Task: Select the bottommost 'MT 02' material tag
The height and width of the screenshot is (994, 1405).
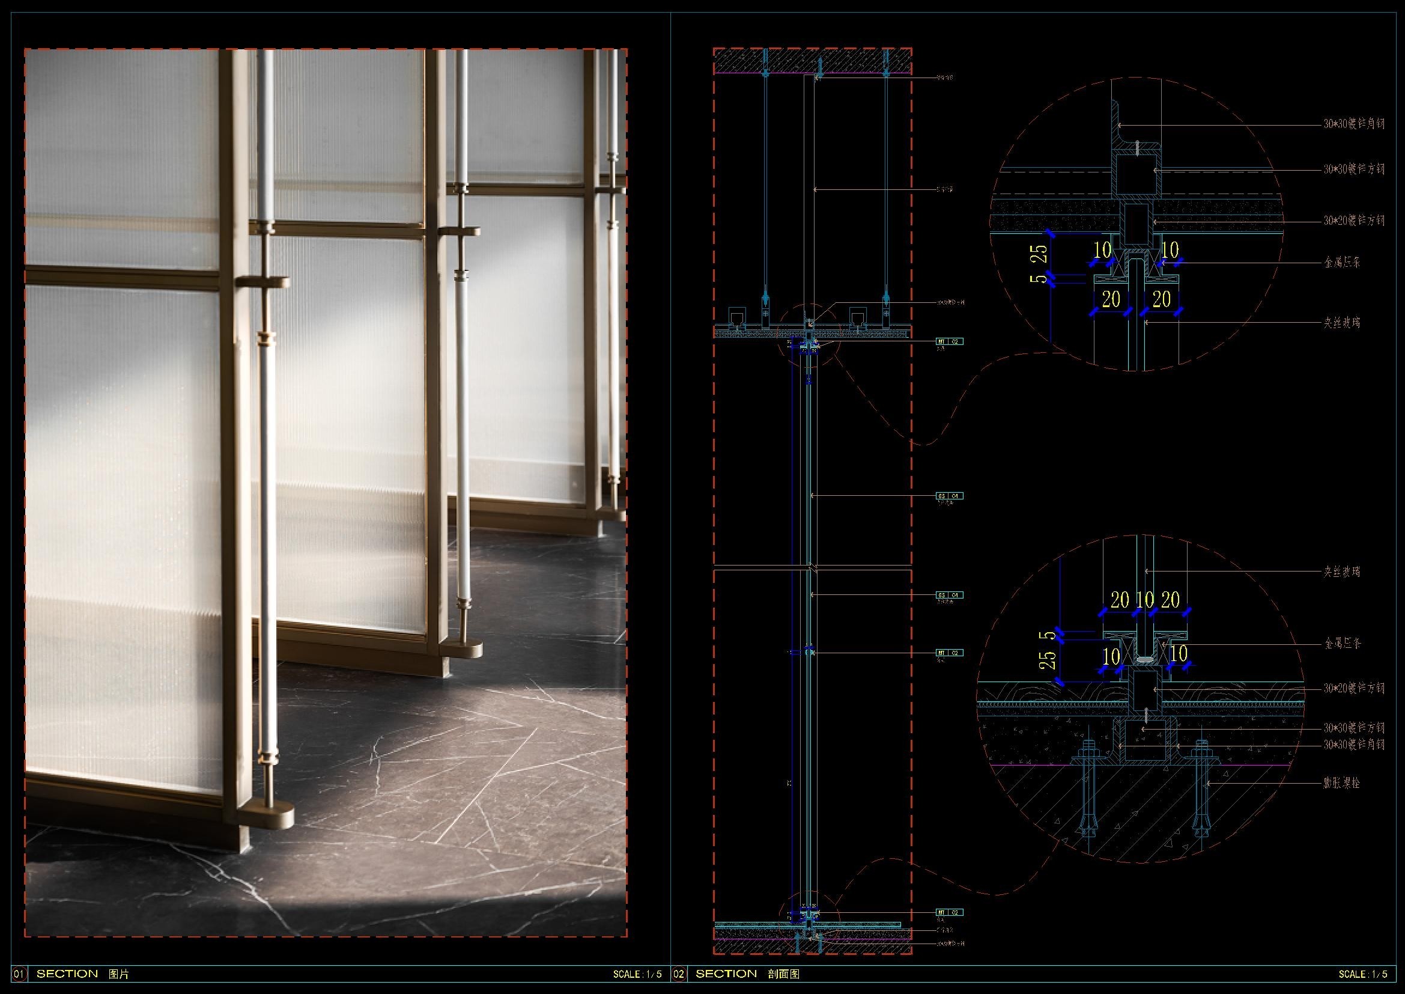Action: [x=950, y=913]
